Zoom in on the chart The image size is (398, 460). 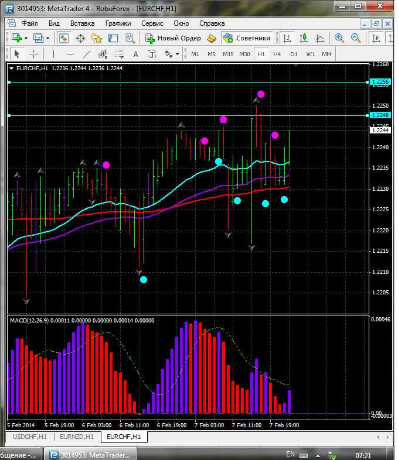pyautogui.click(x=339, y=38)
